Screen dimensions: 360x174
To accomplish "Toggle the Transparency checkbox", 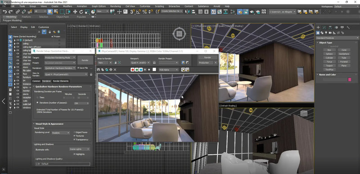I will point(74,139).
